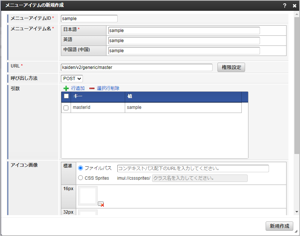Image resolution: width=300 pixels, height=236 pixels.
Task: Click the 権限設定 button
Action: (x=231, y=67)
